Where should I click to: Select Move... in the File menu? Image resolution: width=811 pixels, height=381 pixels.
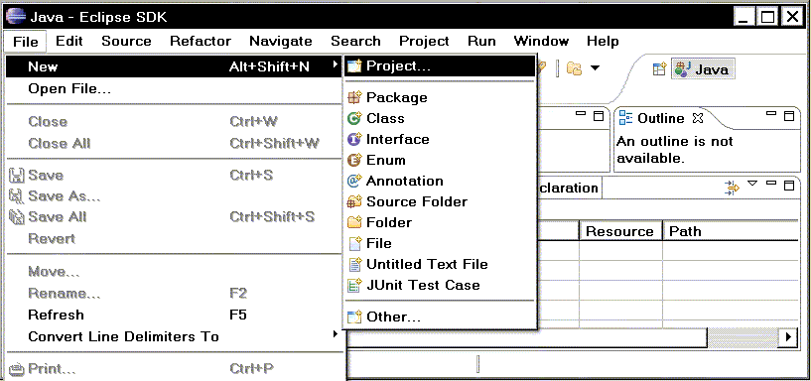[x=175, y=272]
